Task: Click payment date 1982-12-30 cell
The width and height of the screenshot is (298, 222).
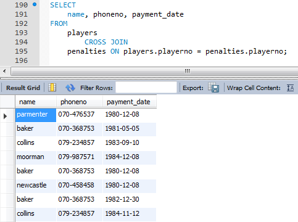Action: coord(130,199)
